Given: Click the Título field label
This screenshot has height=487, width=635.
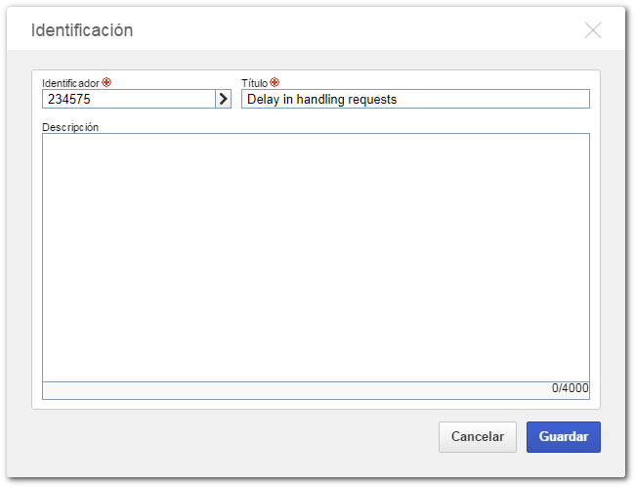Looking at the screenshot, I should tap(255, 83).
